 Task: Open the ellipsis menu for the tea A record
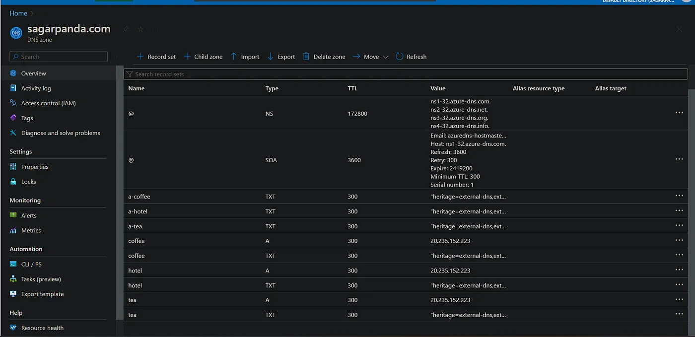point(679,299)
